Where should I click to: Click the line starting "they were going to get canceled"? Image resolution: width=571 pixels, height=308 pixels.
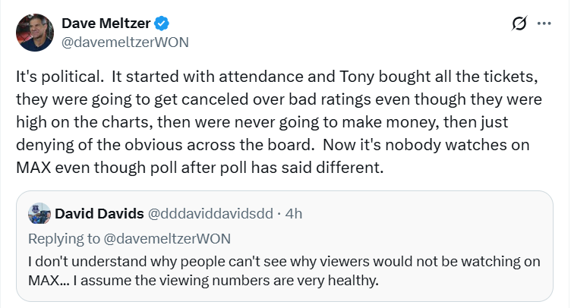(x=279, y=99)
